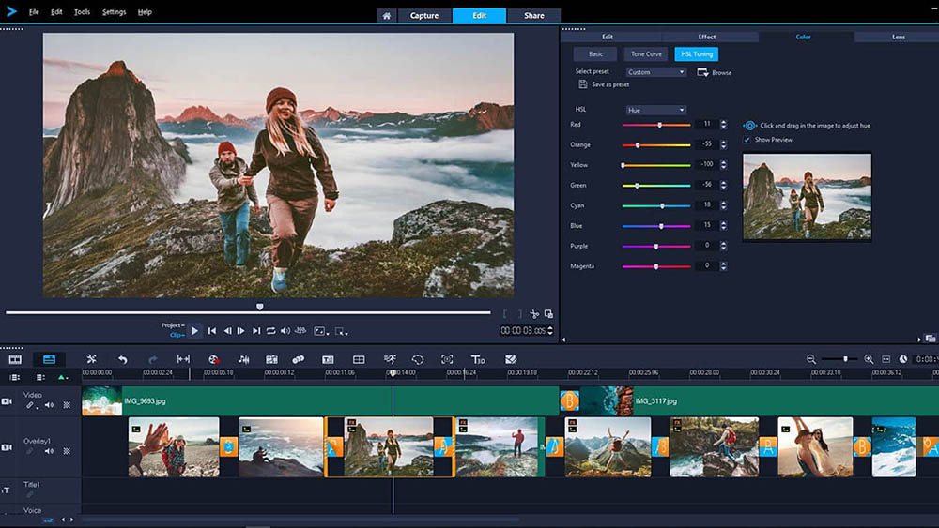Click the Yellow hue slider handle
The height and width of the screenshot is (528, 939).
623,165
